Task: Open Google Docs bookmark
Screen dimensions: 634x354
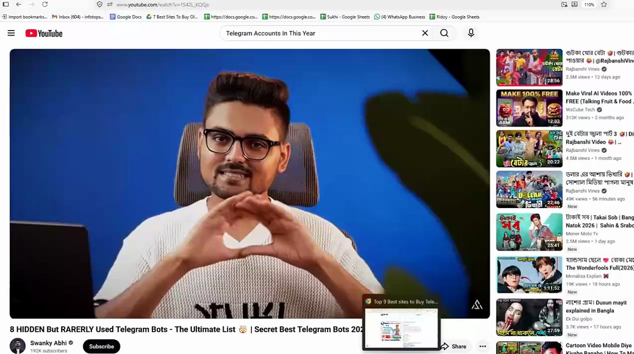Action: point(126,17)
